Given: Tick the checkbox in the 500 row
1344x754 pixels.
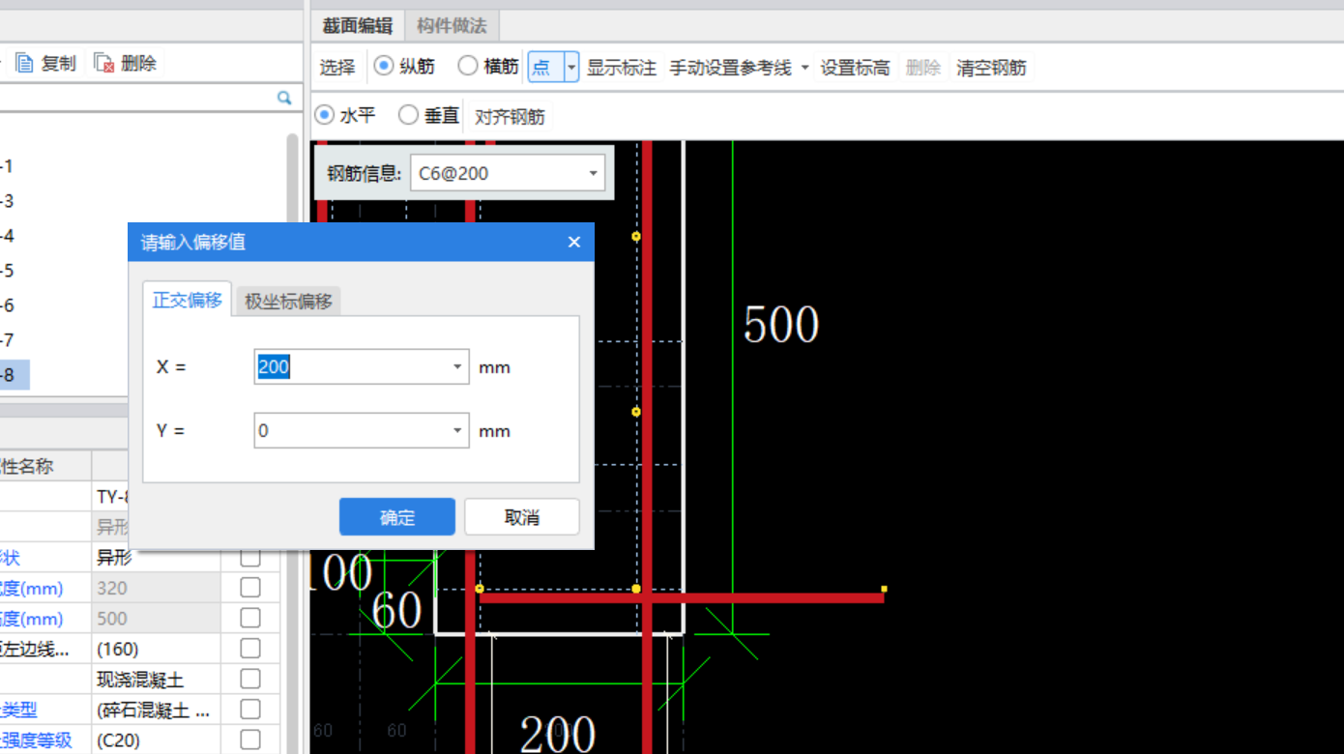Looking at the screenshot, I should (x=250, y=619).
